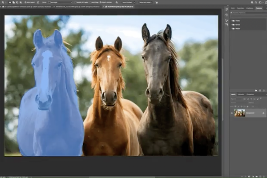Toggle Sample All Layers checkbox

(x=76, y=2)
